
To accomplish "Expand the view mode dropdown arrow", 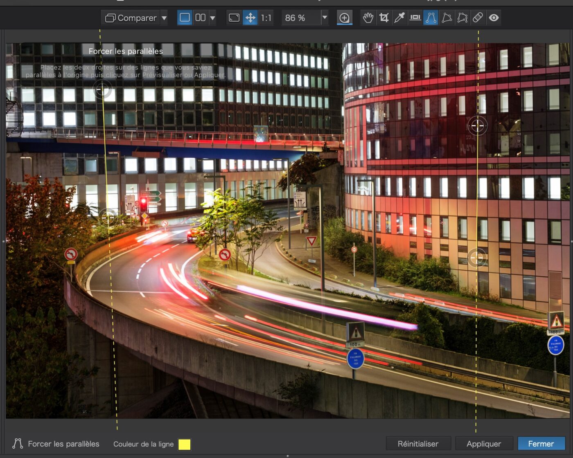I will pyautogui.click(x=212, y=18).
